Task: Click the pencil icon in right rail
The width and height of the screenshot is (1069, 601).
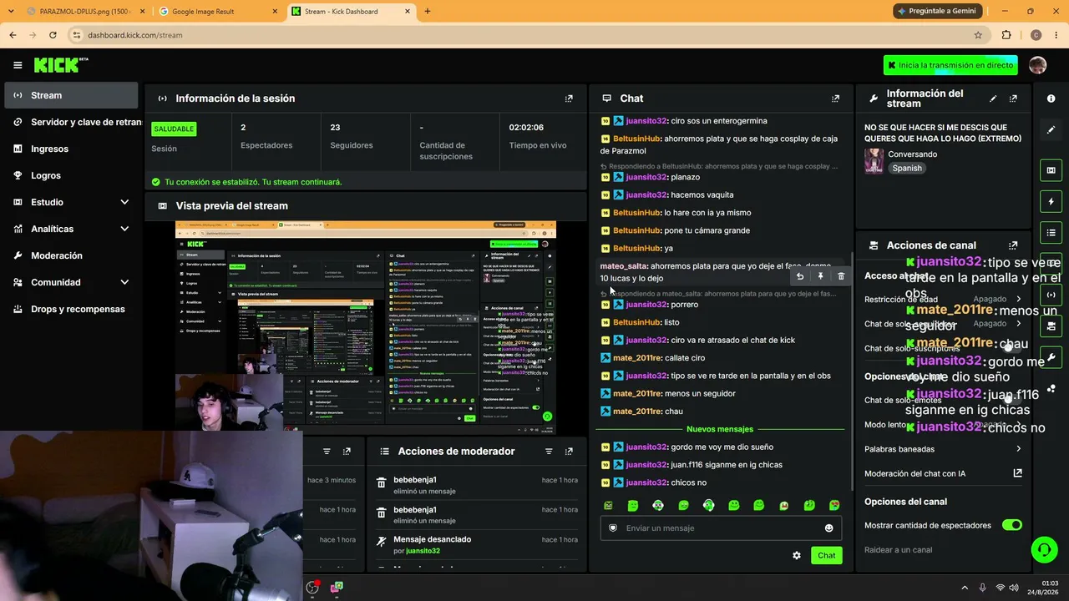Action: point(1051,130)
